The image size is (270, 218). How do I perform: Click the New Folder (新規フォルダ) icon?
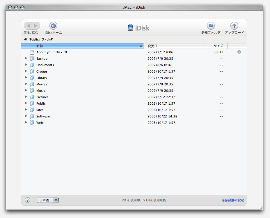(211, 26)
